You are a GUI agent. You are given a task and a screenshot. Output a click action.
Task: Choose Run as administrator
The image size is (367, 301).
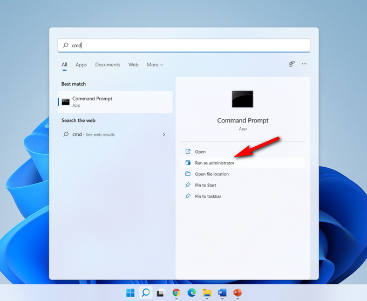[243, 163]
